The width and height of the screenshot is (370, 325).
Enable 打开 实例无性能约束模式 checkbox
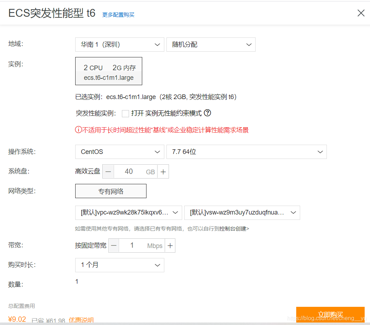[x=125, y=113]
